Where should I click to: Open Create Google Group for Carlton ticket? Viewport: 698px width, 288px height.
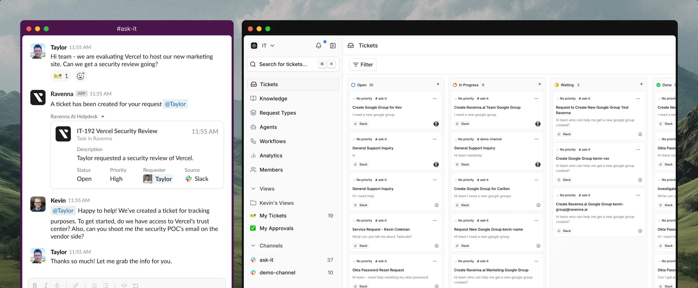[497, 192]
